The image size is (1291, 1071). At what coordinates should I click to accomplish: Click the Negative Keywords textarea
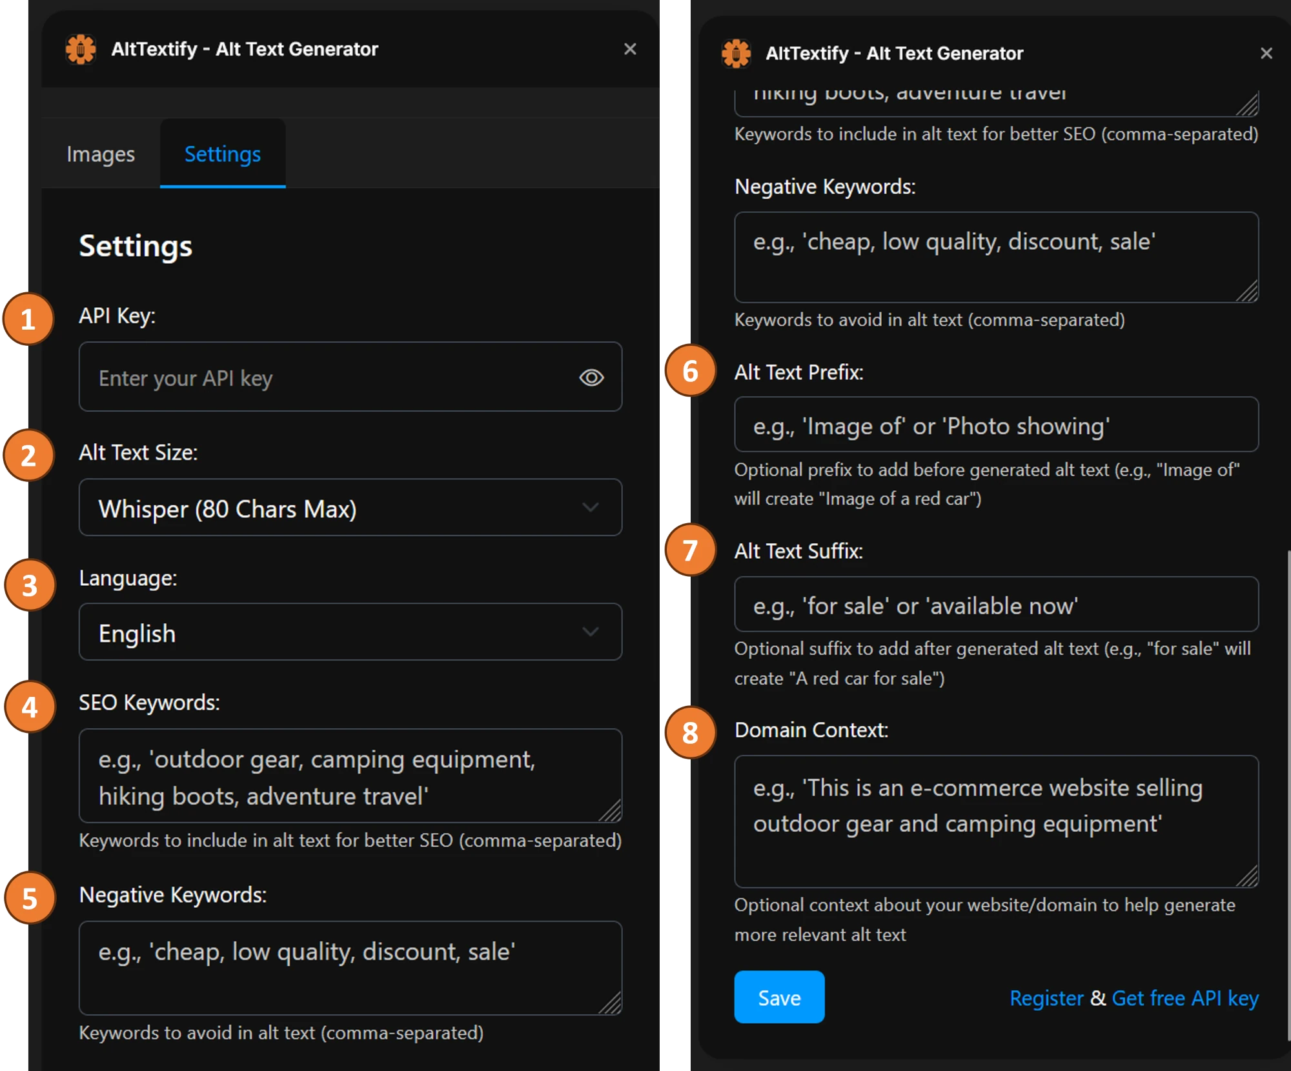tap(350, 968)
